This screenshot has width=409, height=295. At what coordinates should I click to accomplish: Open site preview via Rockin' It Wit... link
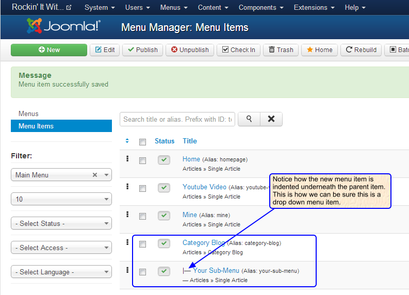coord(41,7)
